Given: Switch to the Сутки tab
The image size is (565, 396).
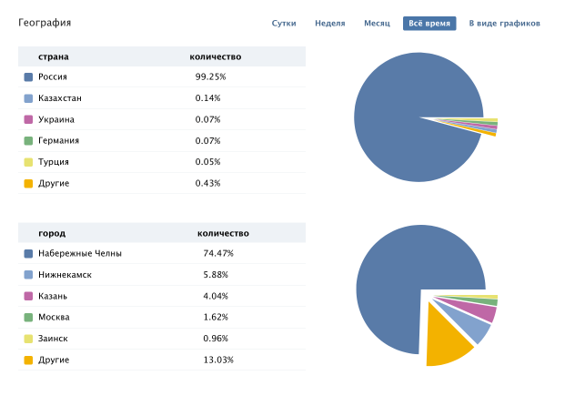Looking at the screenshot, I should [x=284, y=23].
